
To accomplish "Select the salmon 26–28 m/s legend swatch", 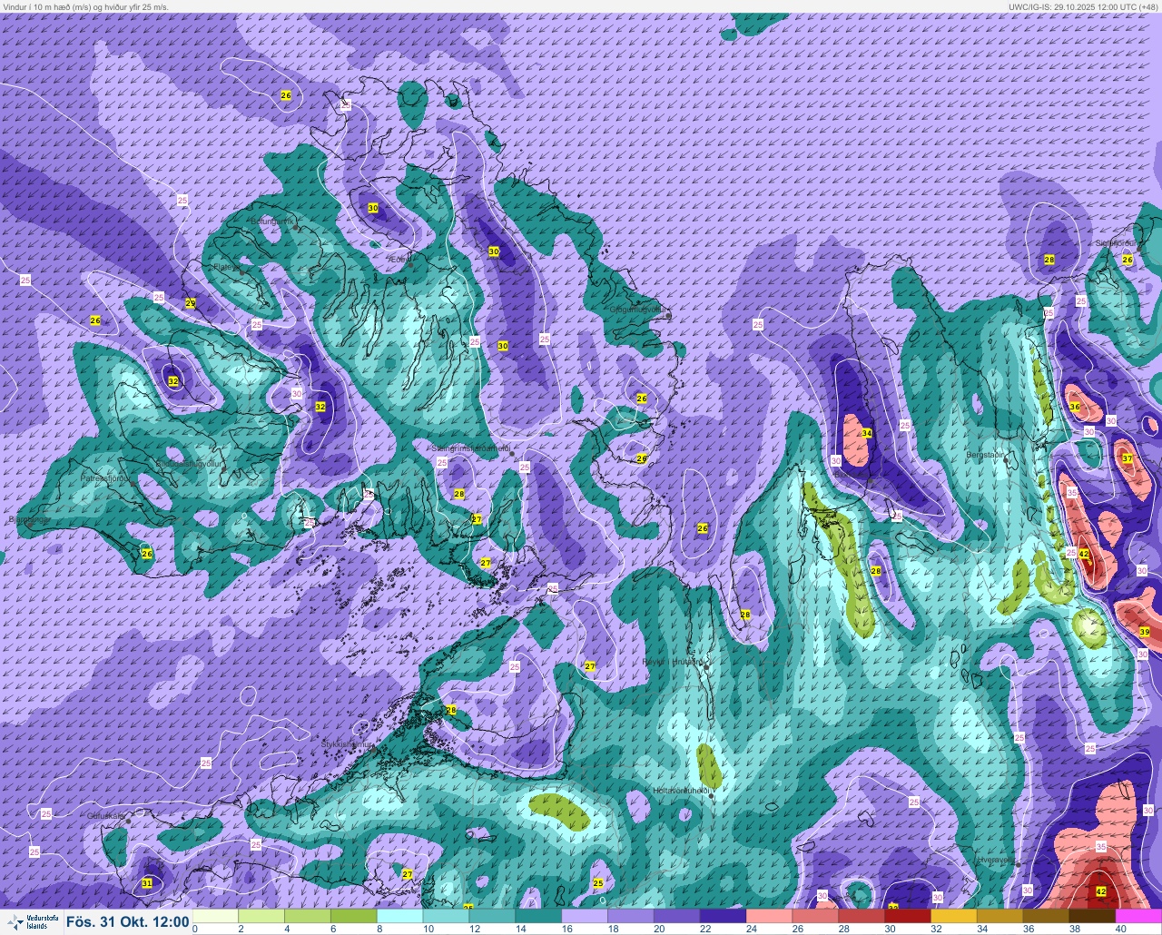I will 816,916.
